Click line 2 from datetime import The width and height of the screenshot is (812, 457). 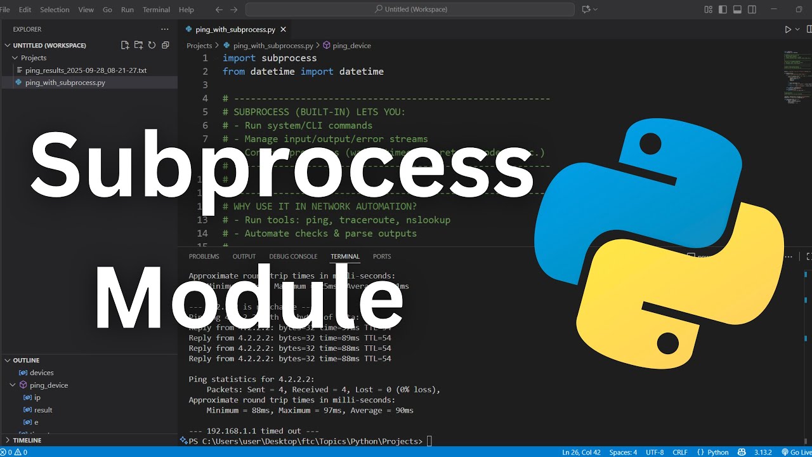pos(303,72)
